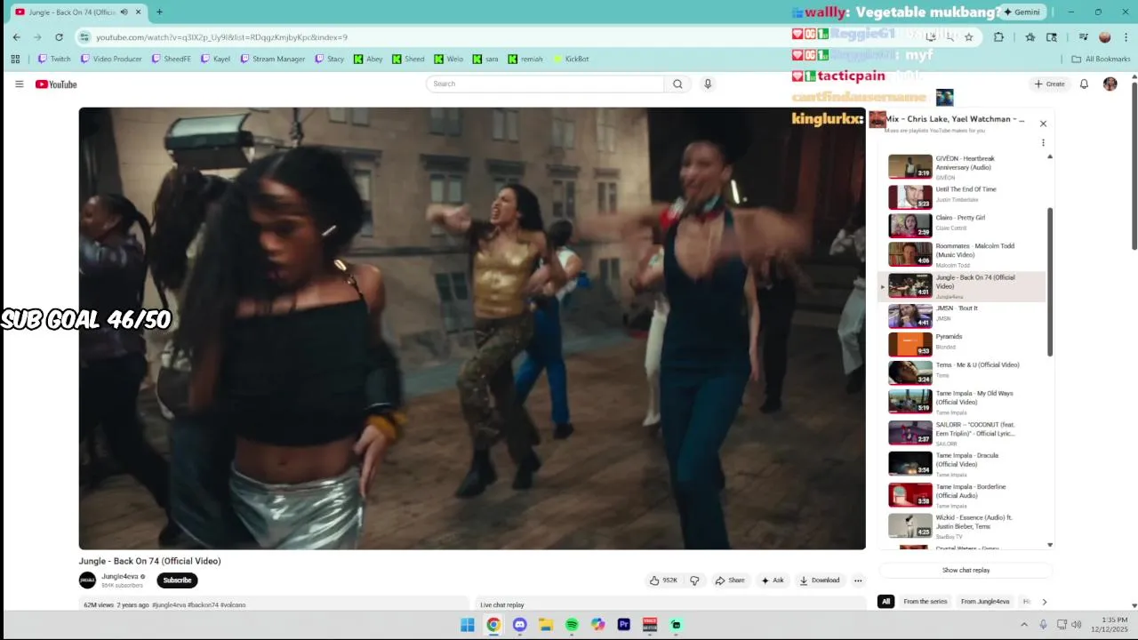
Task: Share the video
Action: [730, 580]
